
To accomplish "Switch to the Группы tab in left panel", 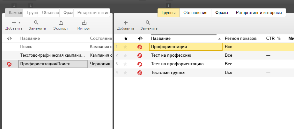I will click(31, 13).
